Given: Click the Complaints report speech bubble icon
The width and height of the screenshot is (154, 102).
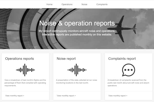Looking at the screenshot, I should [128, 70].
